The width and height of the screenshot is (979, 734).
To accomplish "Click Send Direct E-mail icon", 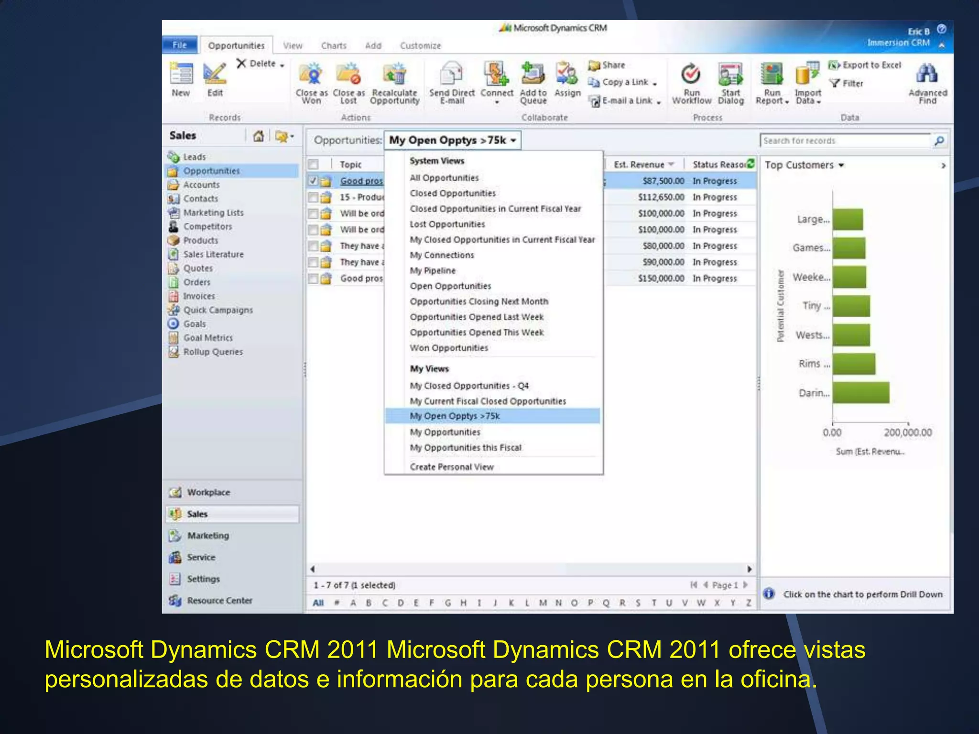I will coord(451,74).
